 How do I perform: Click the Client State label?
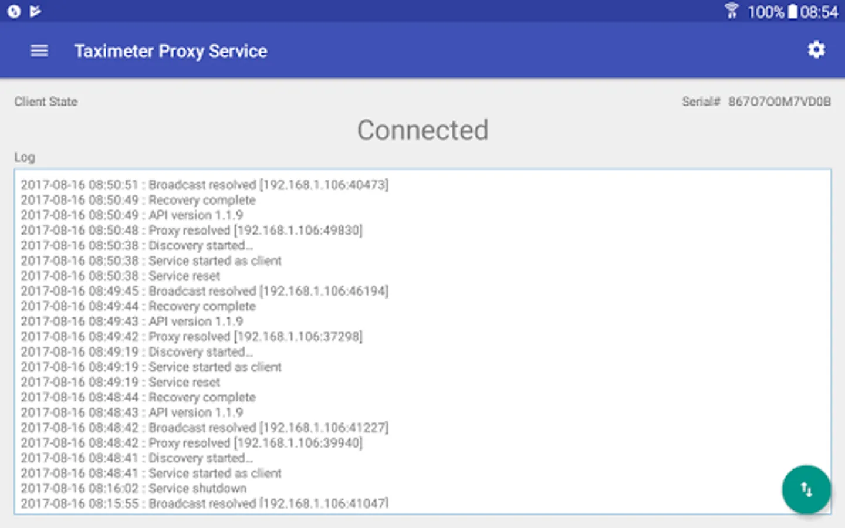[46, 101]
